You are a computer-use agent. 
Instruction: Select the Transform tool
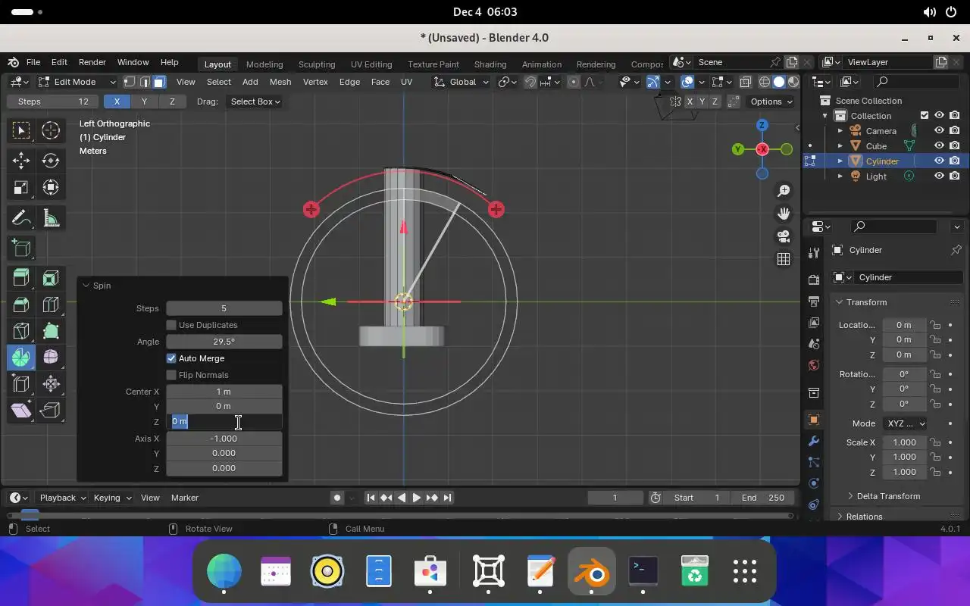coord(51,188)
